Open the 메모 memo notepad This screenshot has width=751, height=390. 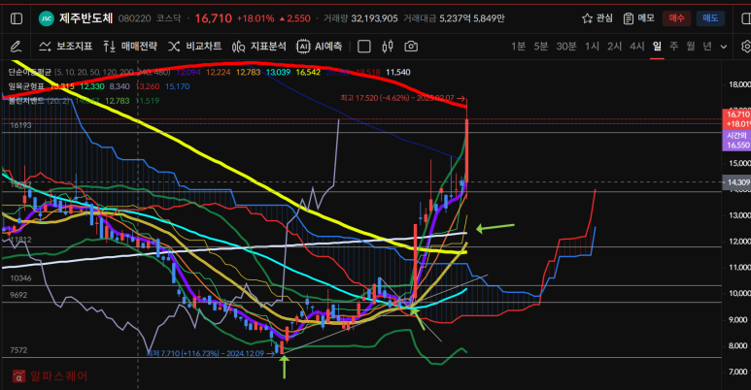(x=639, y=18)
